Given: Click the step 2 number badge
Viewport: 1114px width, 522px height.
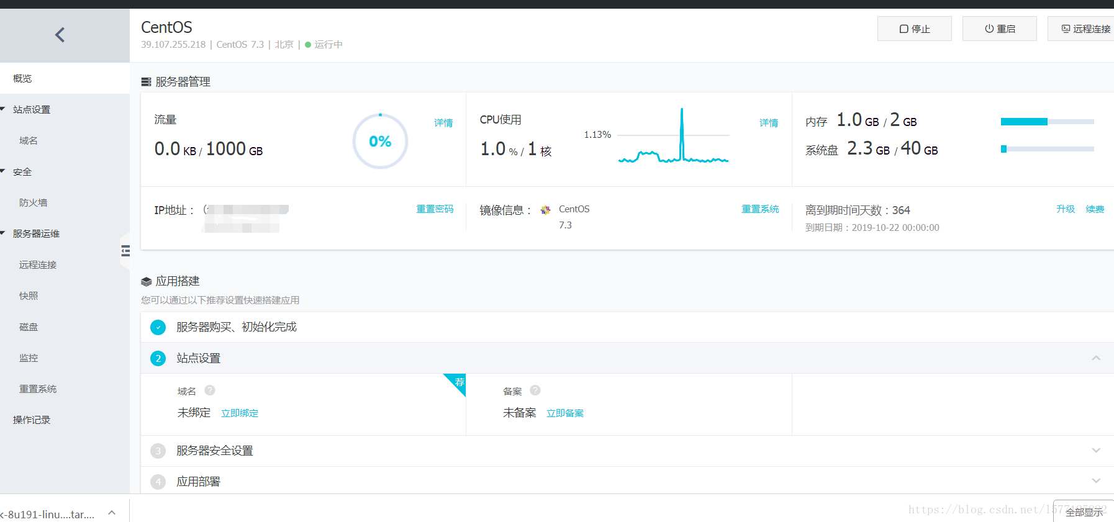Looking at the screenshot, I should (158, 358).
